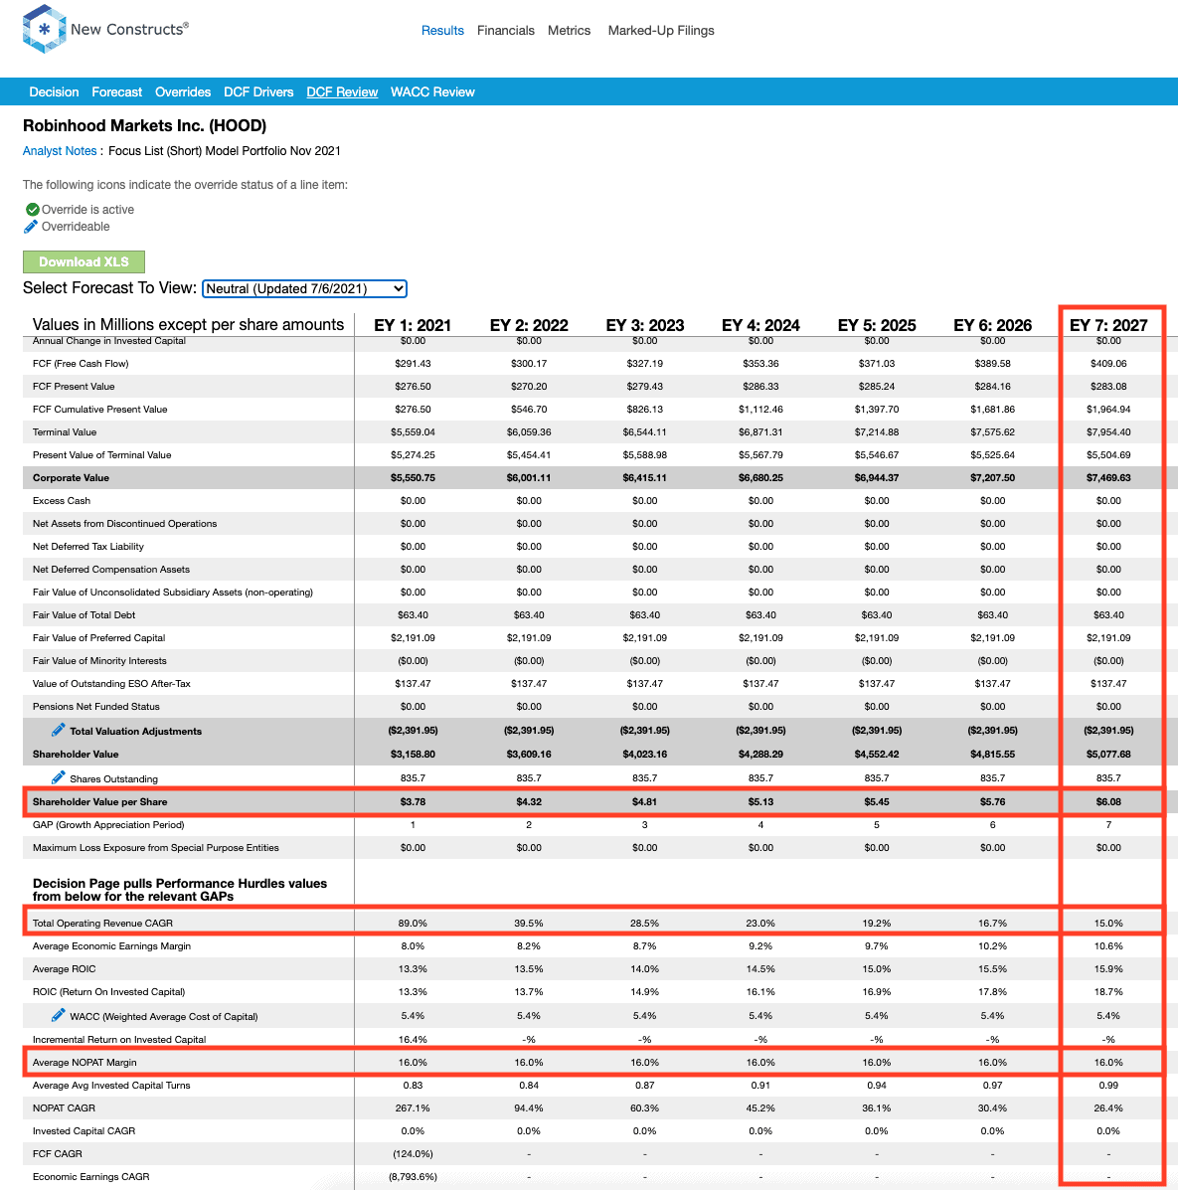
Task: Click the $409.06 free cash flow value
Action: click(1108, 364)
